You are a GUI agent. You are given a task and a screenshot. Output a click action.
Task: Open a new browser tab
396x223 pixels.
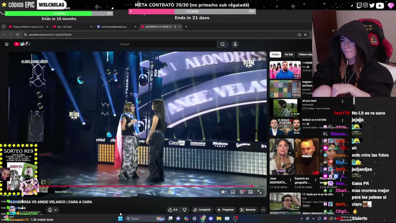click(x=186, y=27)
